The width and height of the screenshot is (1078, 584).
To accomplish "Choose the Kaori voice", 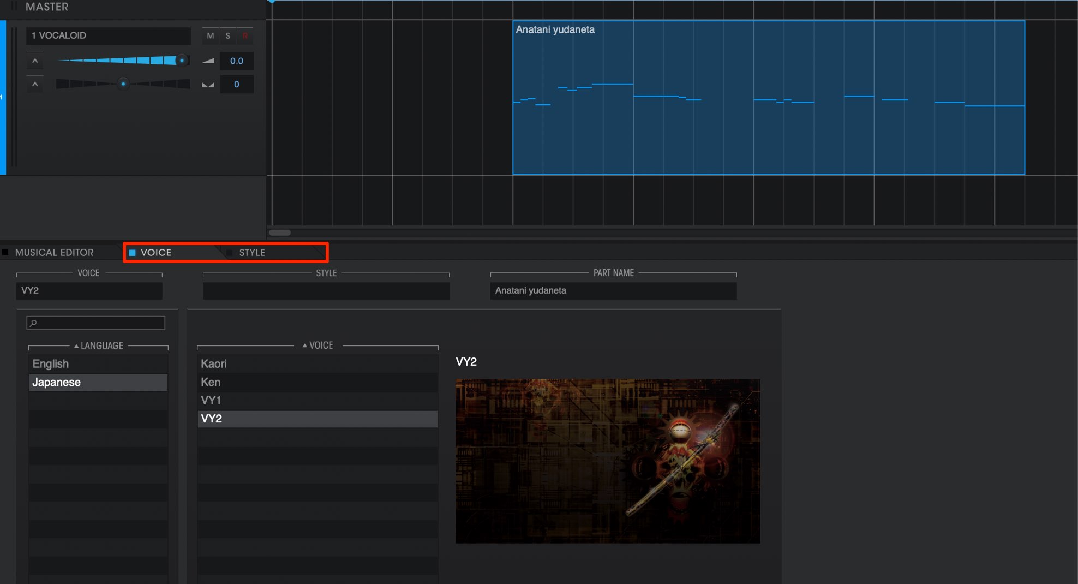I will pos(318,364).
